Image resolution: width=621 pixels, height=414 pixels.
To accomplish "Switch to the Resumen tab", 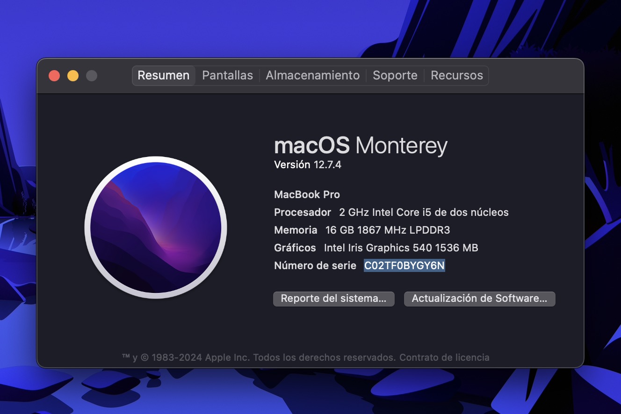I will [x=163, y=76].
